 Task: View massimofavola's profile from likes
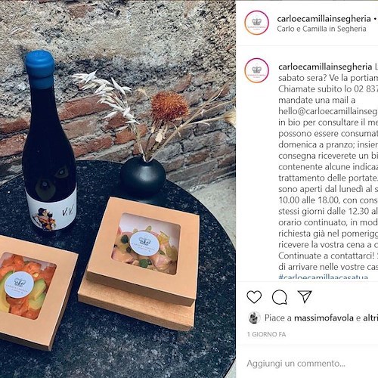click(324, 318)
